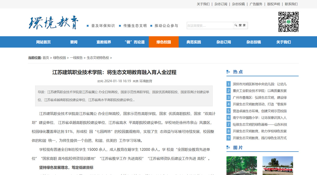Open the 绿色校园 navigation tab

[164, 42]
